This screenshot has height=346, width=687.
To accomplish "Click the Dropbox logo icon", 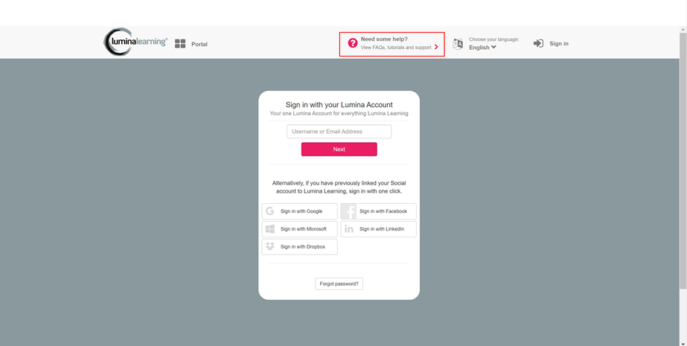I will coord(270,246).
